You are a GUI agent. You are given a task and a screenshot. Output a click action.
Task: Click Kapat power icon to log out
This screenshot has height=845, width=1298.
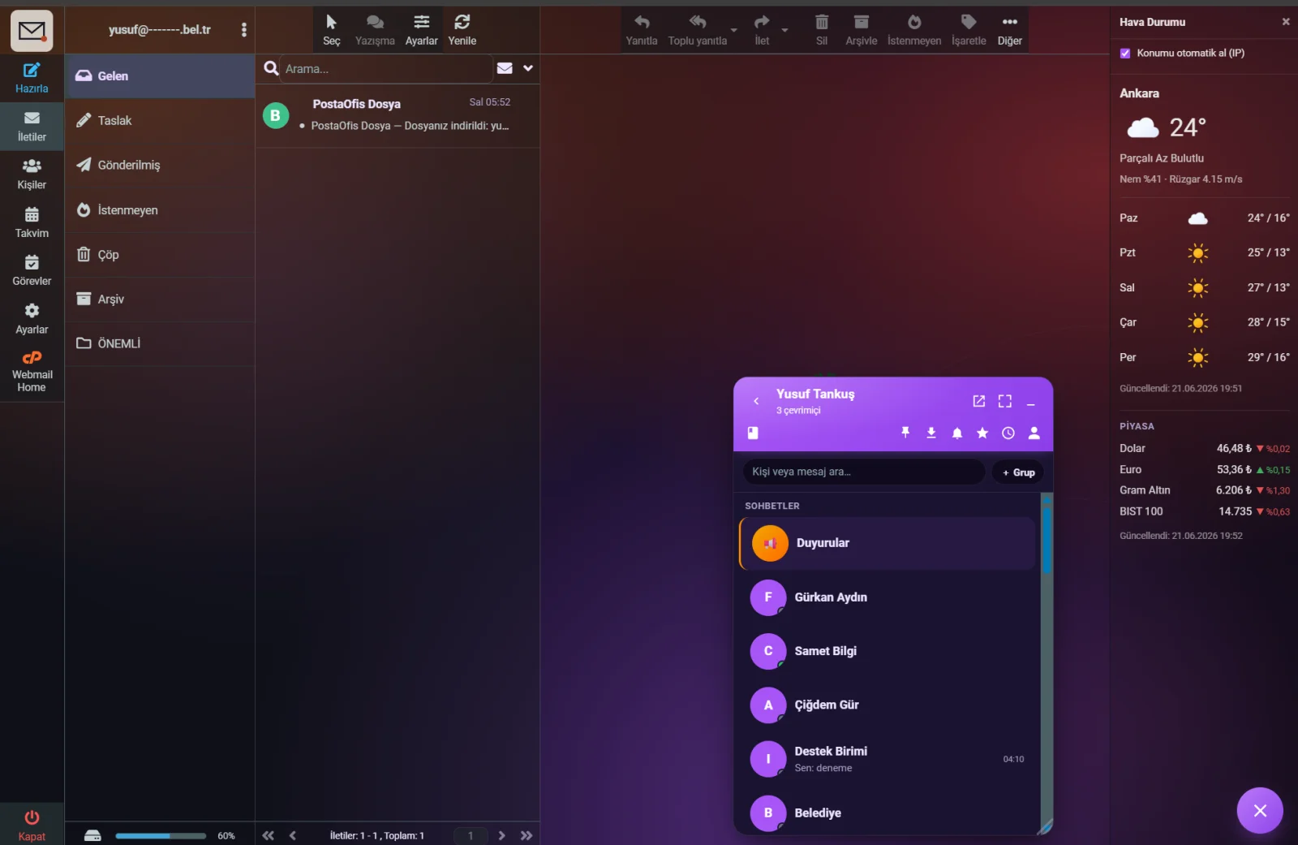click(x=32, y=825)
